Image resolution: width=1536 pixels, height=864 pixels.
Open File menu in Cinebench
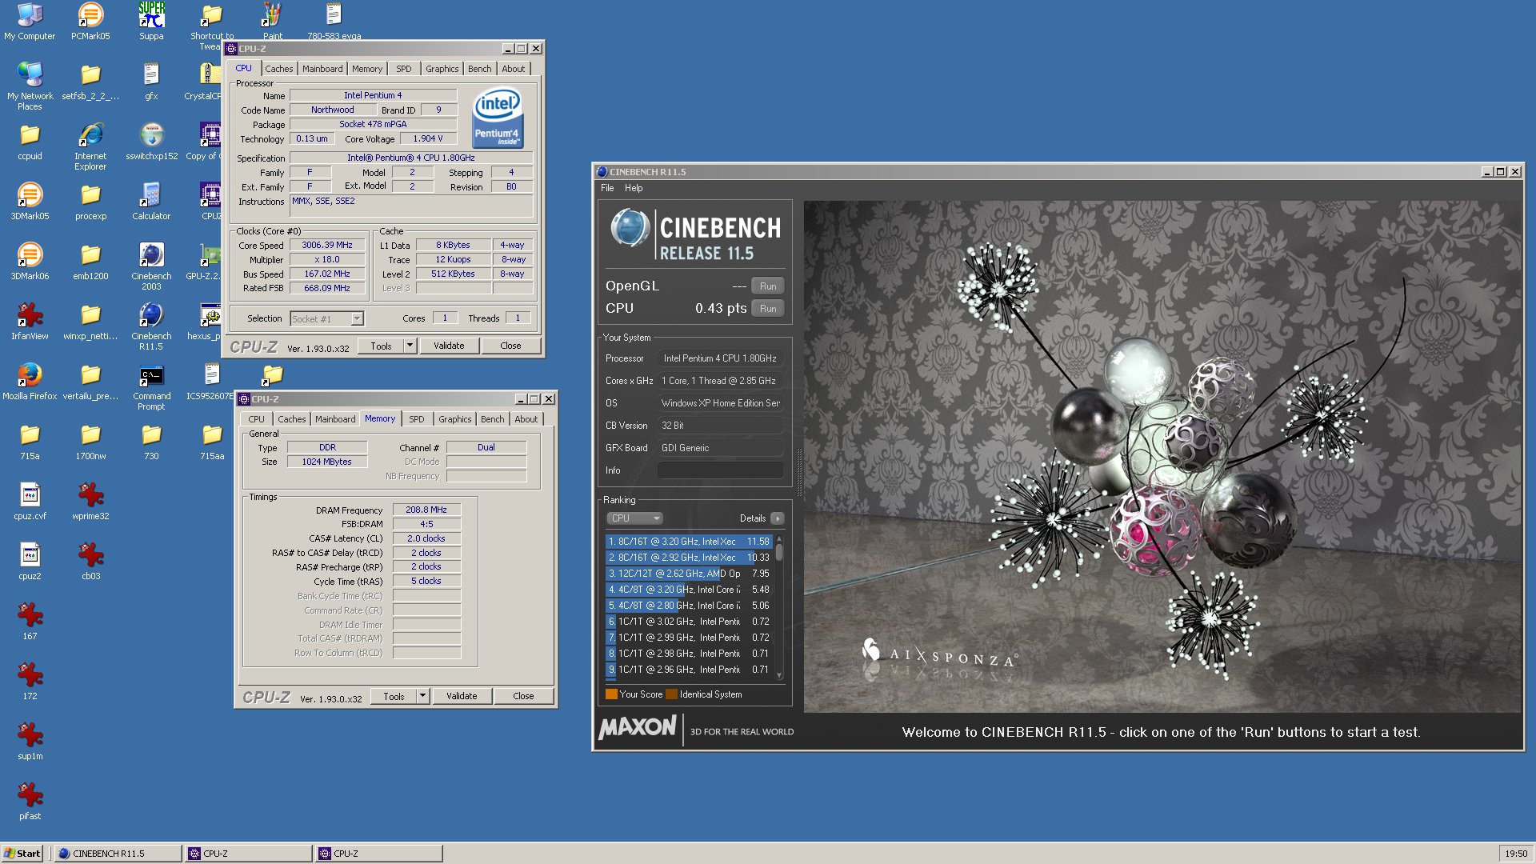coord(607,188)
